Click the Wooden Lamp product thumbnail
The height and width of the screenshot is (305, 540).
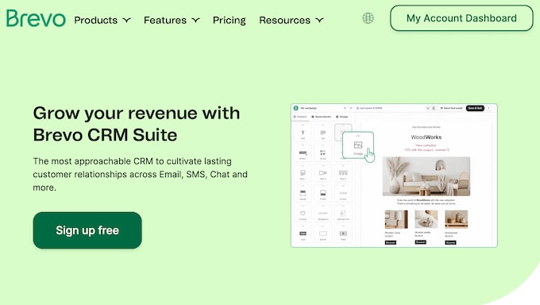(396, 219)
